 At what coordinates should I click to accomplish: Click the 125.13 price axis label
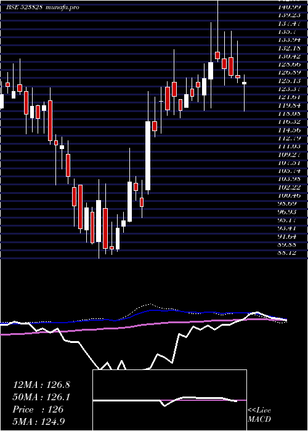pyautogui.click(x=288, y=81)
